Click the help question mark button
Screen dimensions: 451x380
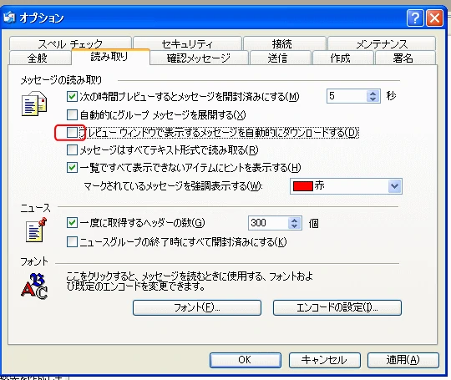coord(415,18)
